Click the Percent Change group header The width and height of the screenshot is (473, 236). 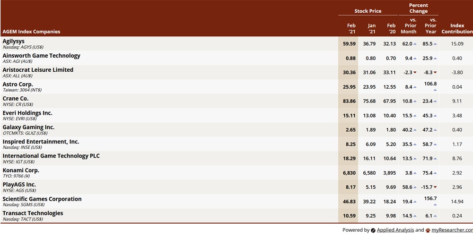(419, 8)
